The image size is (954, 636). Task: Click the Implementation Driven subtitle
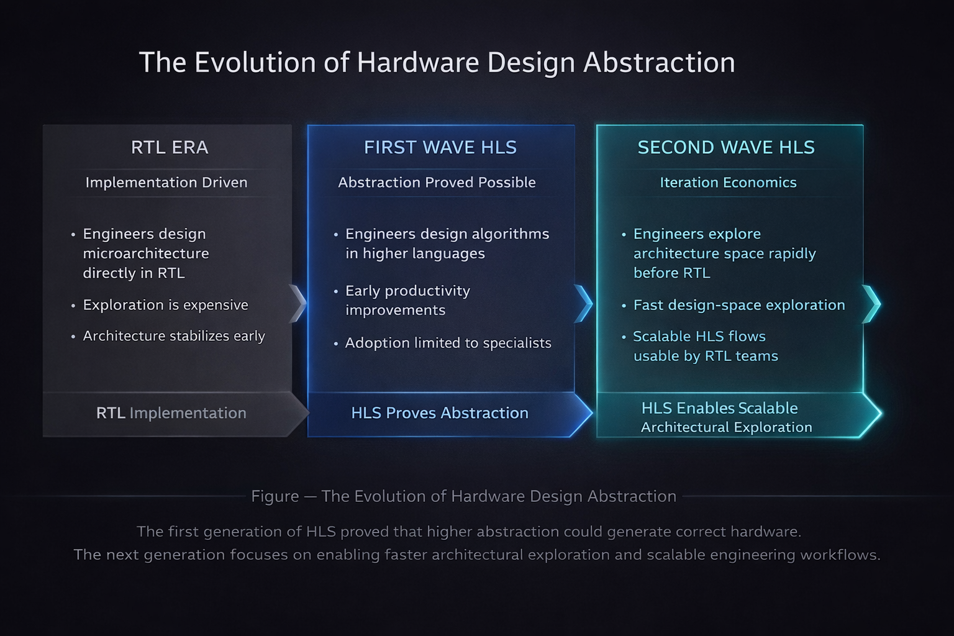[166, 183]
